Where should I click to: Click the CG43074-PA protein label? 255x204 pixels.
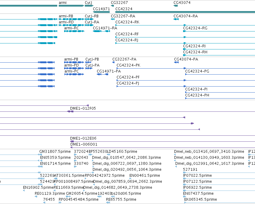click(x=186, y=59)
